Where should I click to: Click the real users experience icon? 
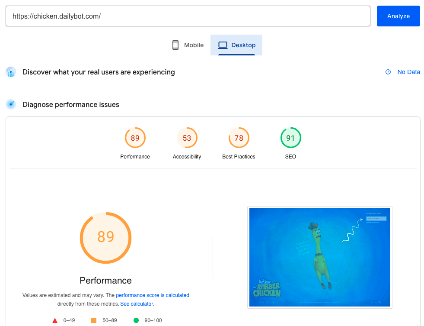(11, 72)
